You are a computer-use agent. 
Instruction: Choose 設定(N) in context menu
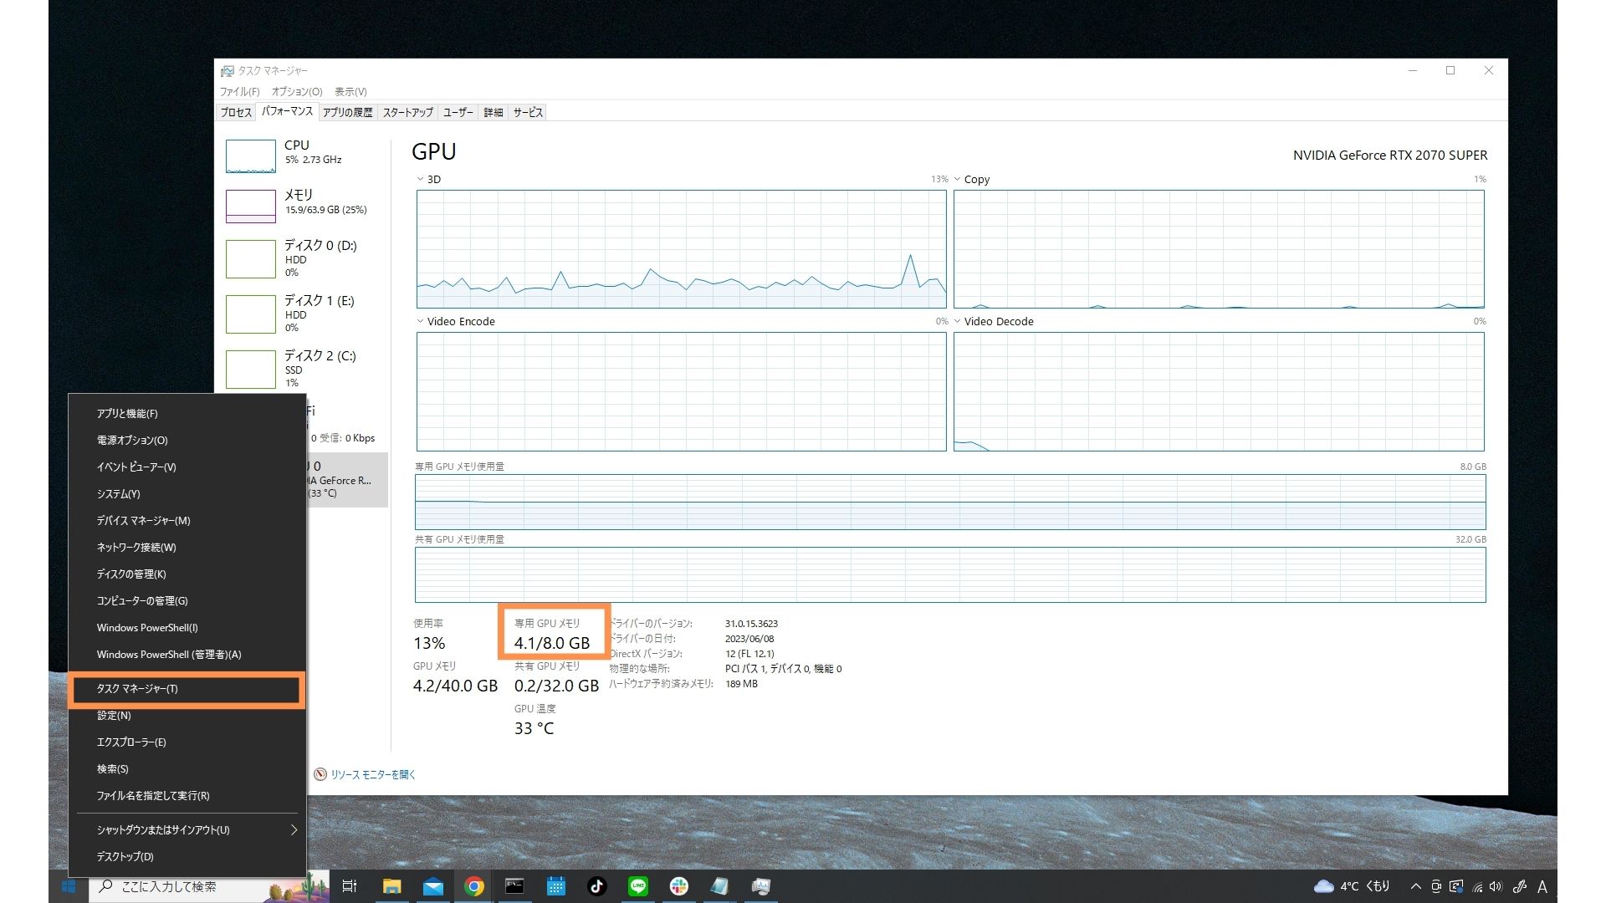(x=187, y=716)
